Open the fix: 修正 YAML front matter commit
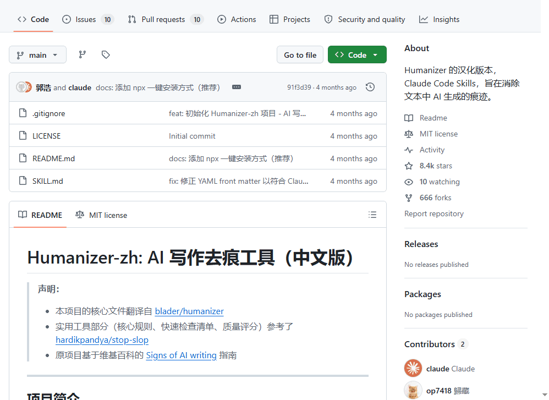The height and width of the screenshot is (400, 549). pos(239,181)
